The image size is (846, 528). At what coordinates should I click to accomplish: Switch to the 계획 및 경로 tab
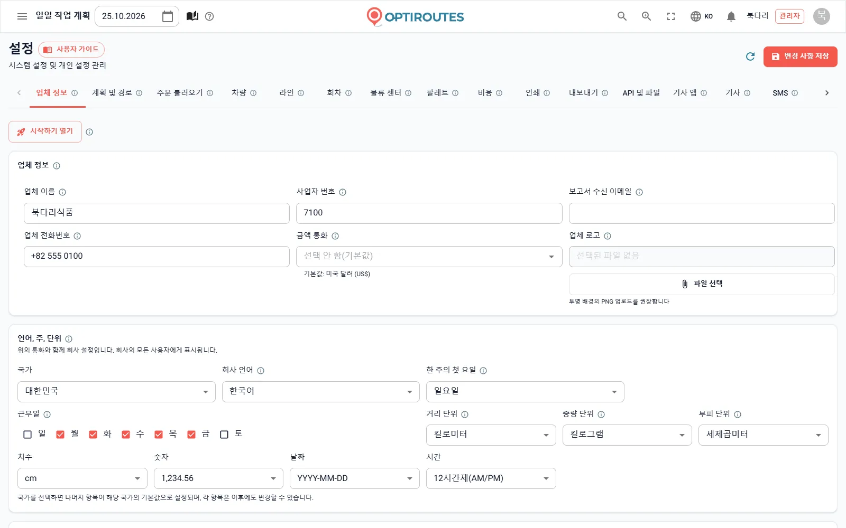(x=117, y=93)
